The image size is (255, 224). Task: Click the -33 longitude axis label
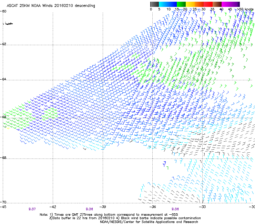click(203, 207)
